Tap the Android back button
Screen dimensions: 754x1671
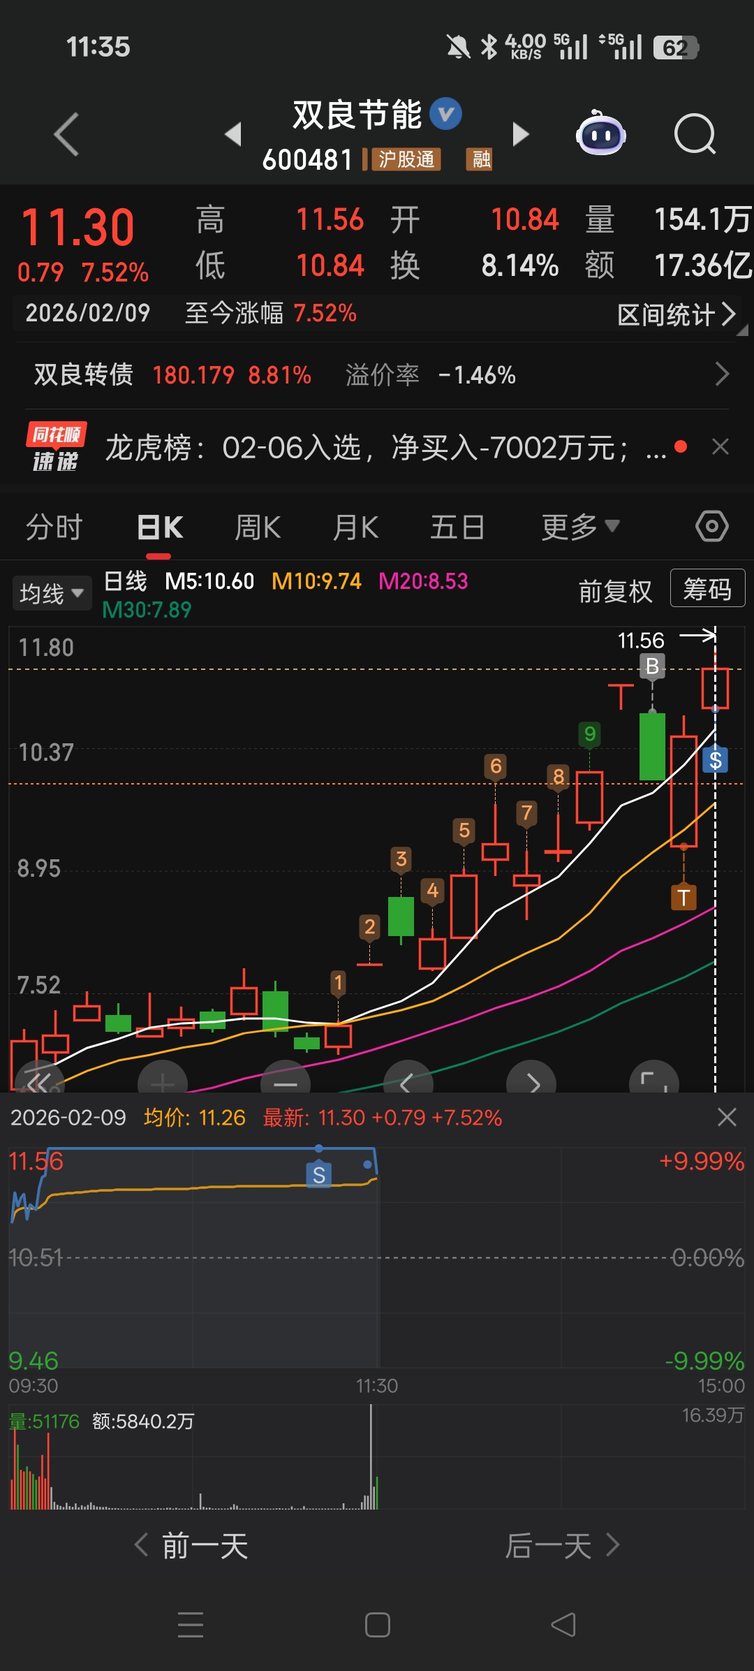(563, 1625)
